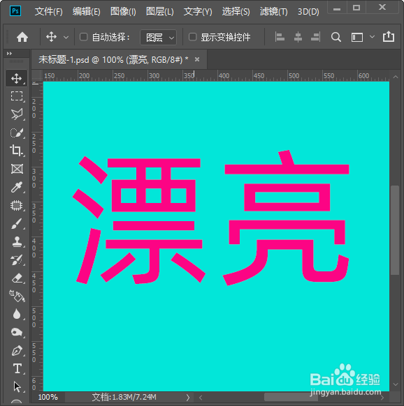
Task: Open the 图层(L) menu
Action: 160,11
